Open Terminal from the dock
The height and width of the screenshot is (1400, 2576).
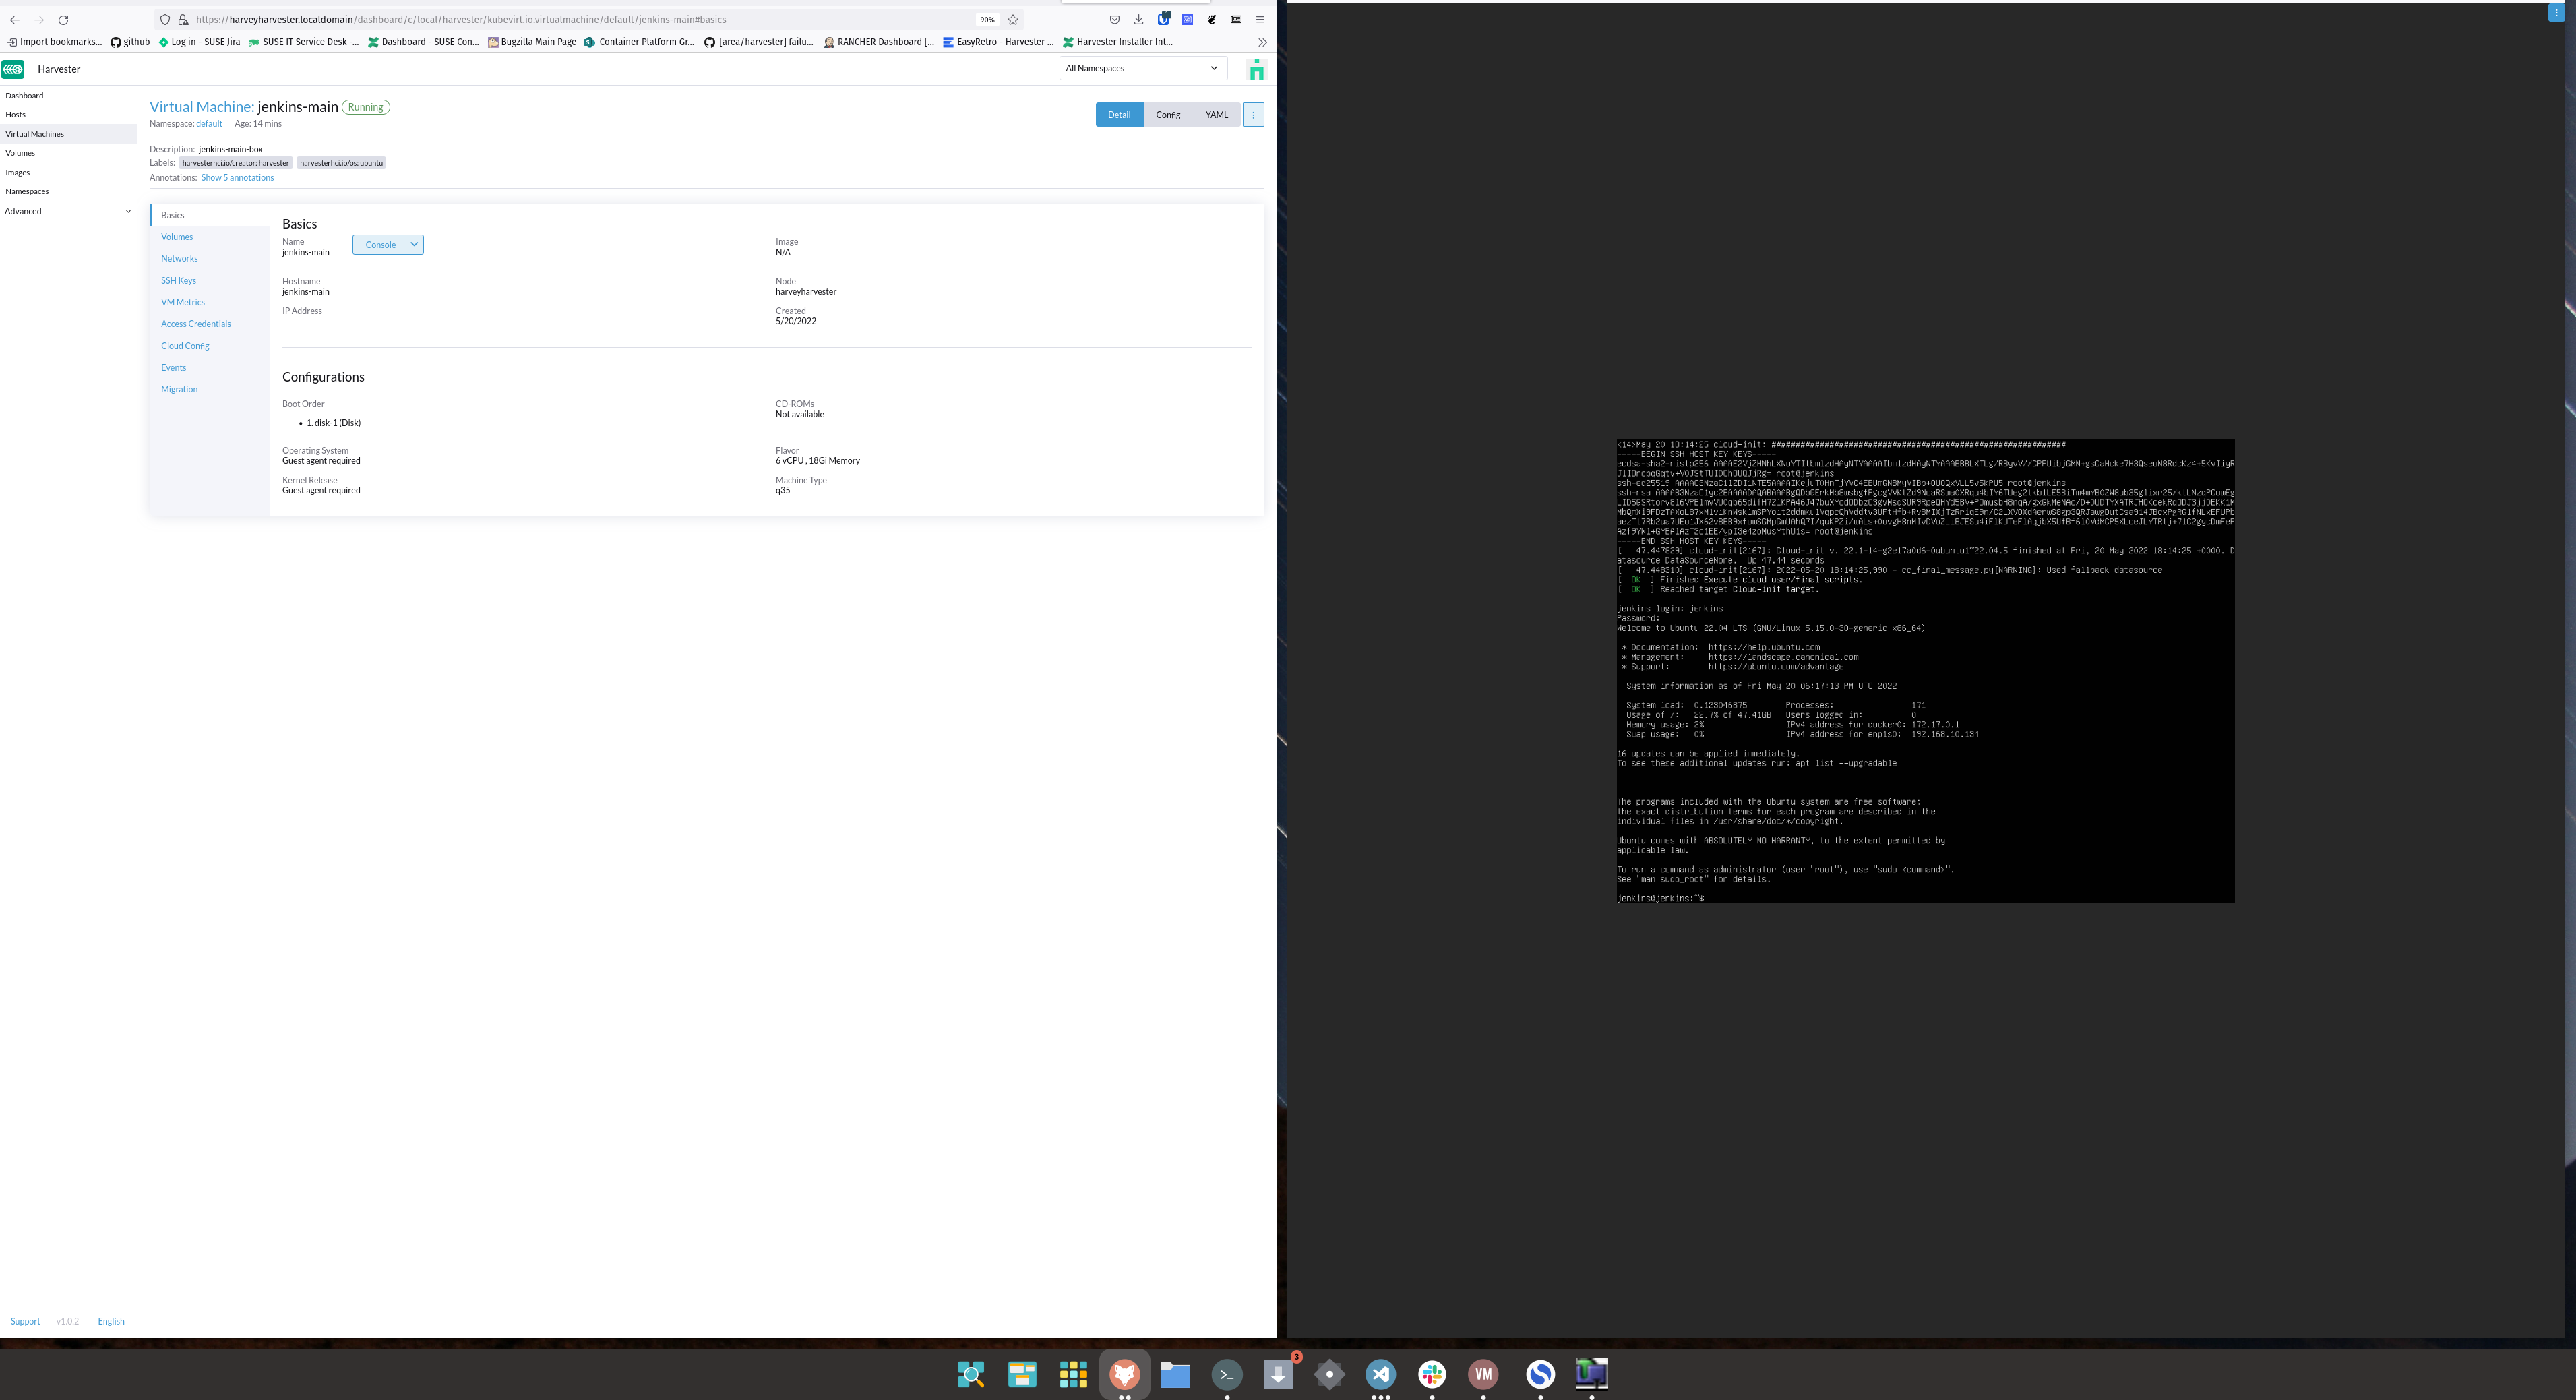tap(1227, 1375)
